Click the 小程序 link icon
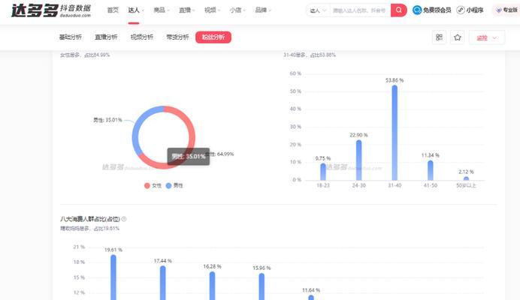Screen dimensions: 520x300 click(x=461, y=10)
